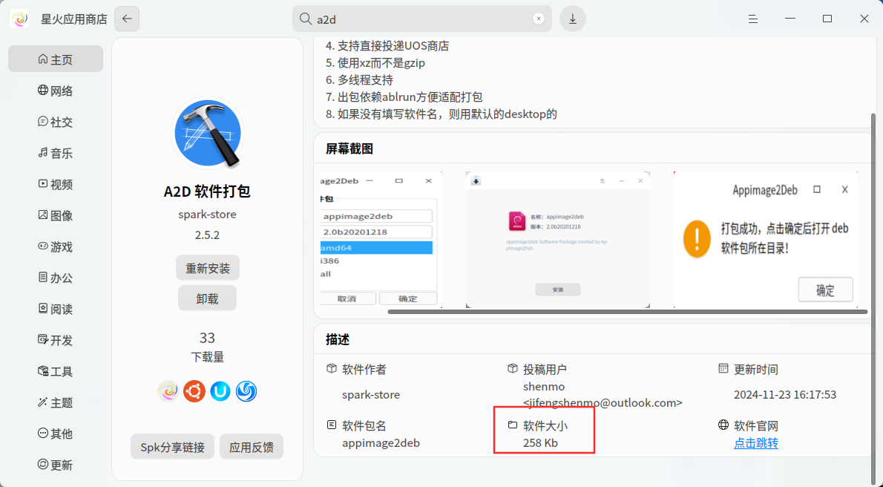
Task: Click the Spk分享链接 share button
Action: coord(172,447)
